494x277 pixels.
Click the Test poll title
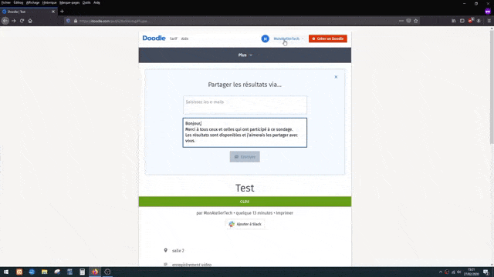[x=245, y=188]
